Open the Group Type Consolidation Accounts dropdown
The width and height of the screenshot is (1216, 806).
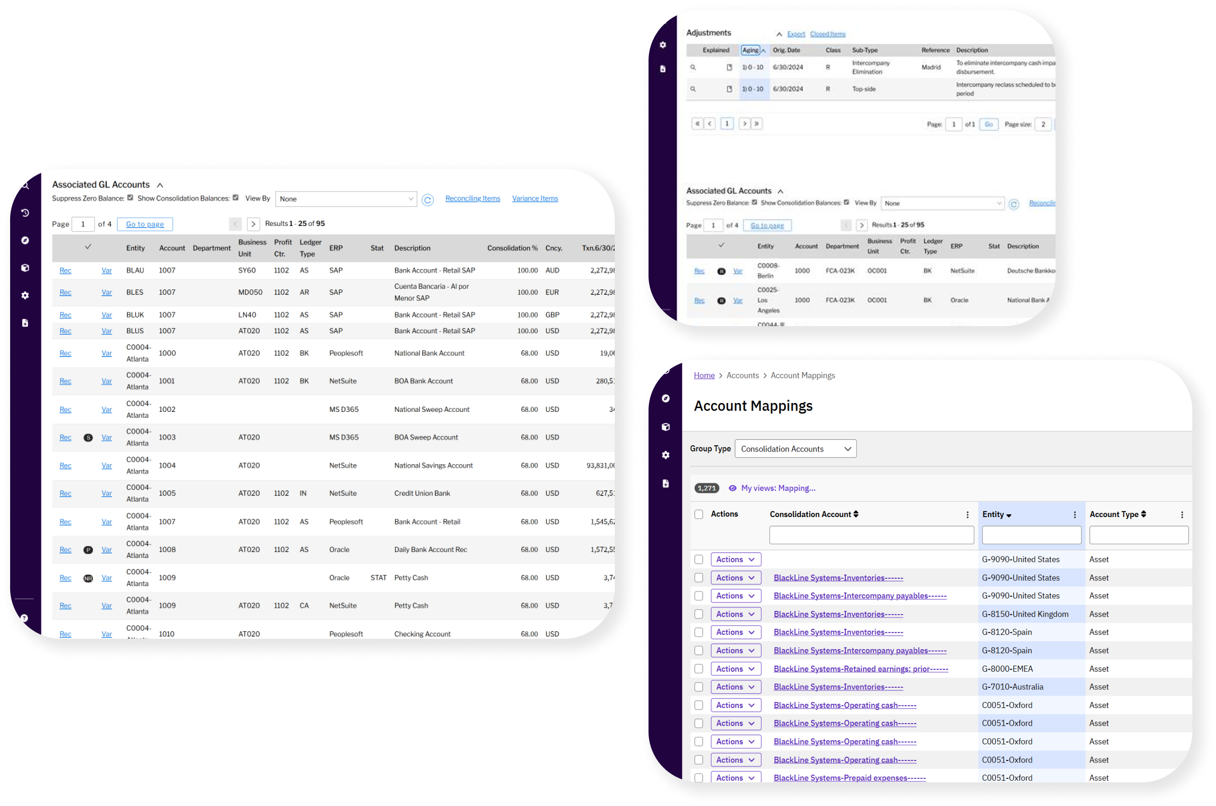tap(795, 449)
